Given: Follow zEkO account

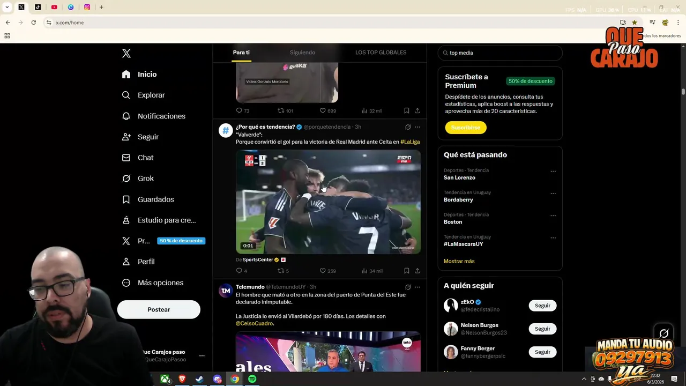Looking at the screenshot, I should click(x=542, y=306).
